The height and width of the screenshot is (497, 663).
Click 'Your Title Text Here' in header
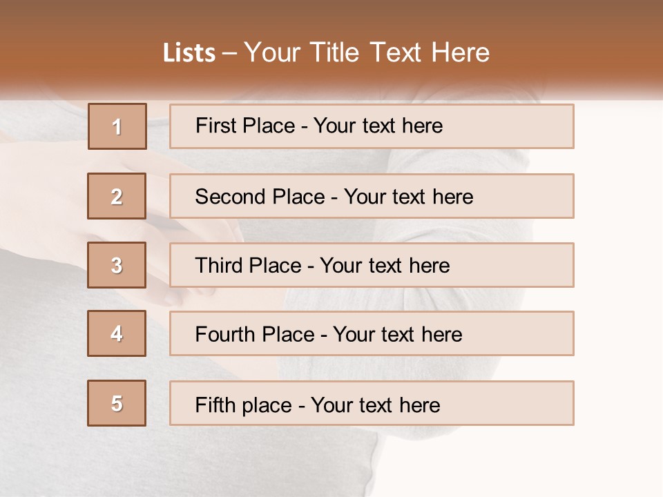(x=367, y=52)
